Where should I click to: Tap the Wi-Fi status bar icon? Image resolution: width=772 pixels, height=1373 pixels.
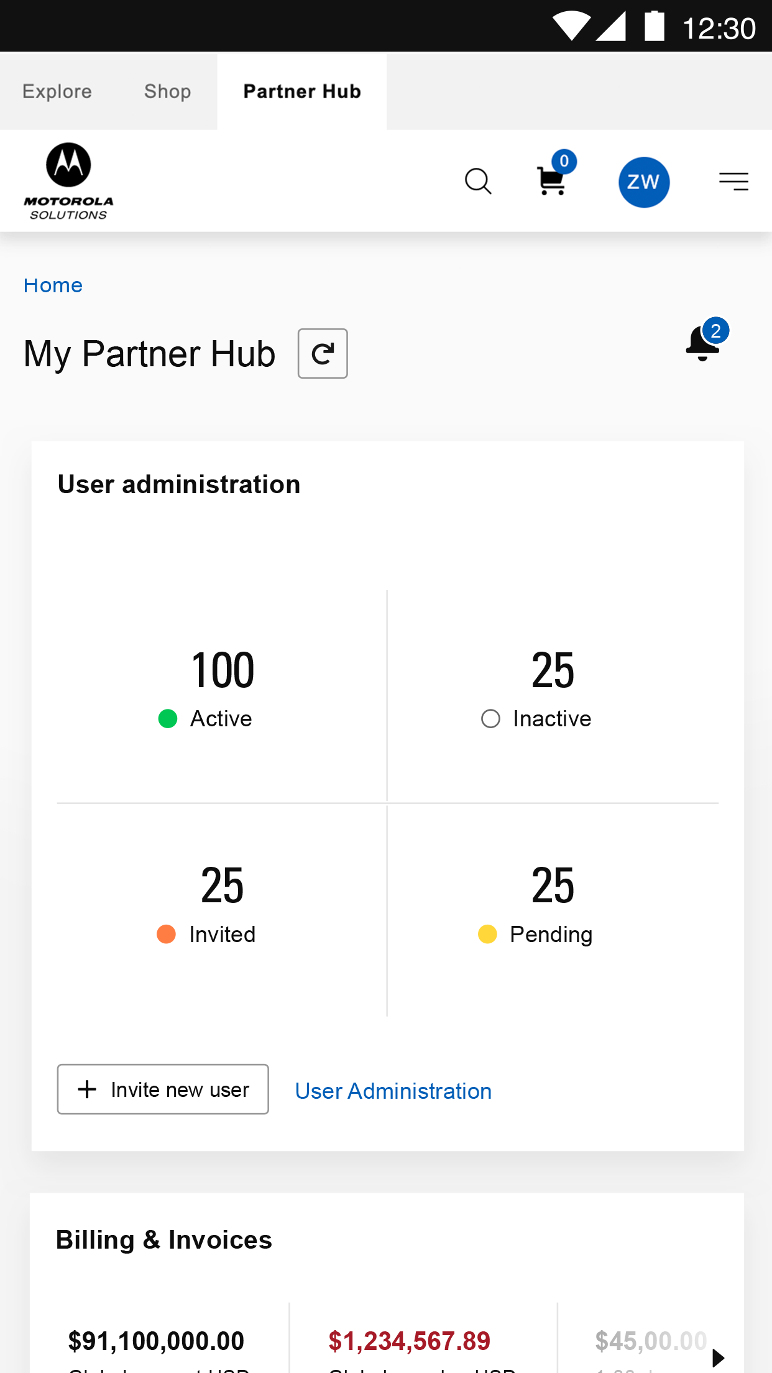pos(571,27)
